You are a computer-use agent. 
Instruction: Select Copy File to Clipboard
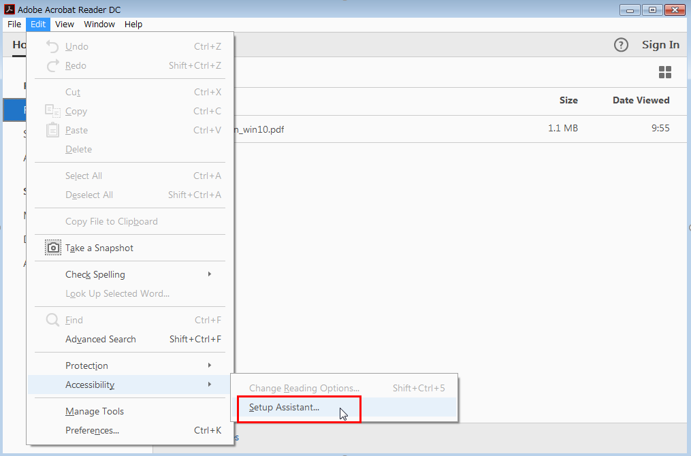[x=130, y=222]
